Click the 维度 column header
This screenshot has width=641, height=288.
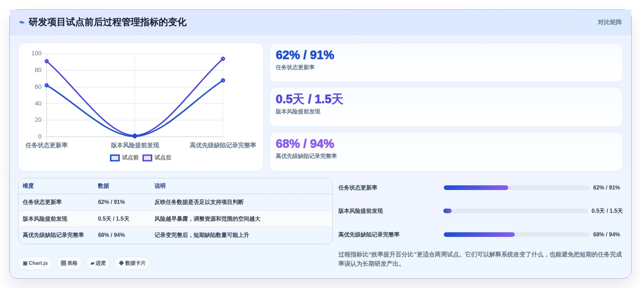[x=28, y=186]
